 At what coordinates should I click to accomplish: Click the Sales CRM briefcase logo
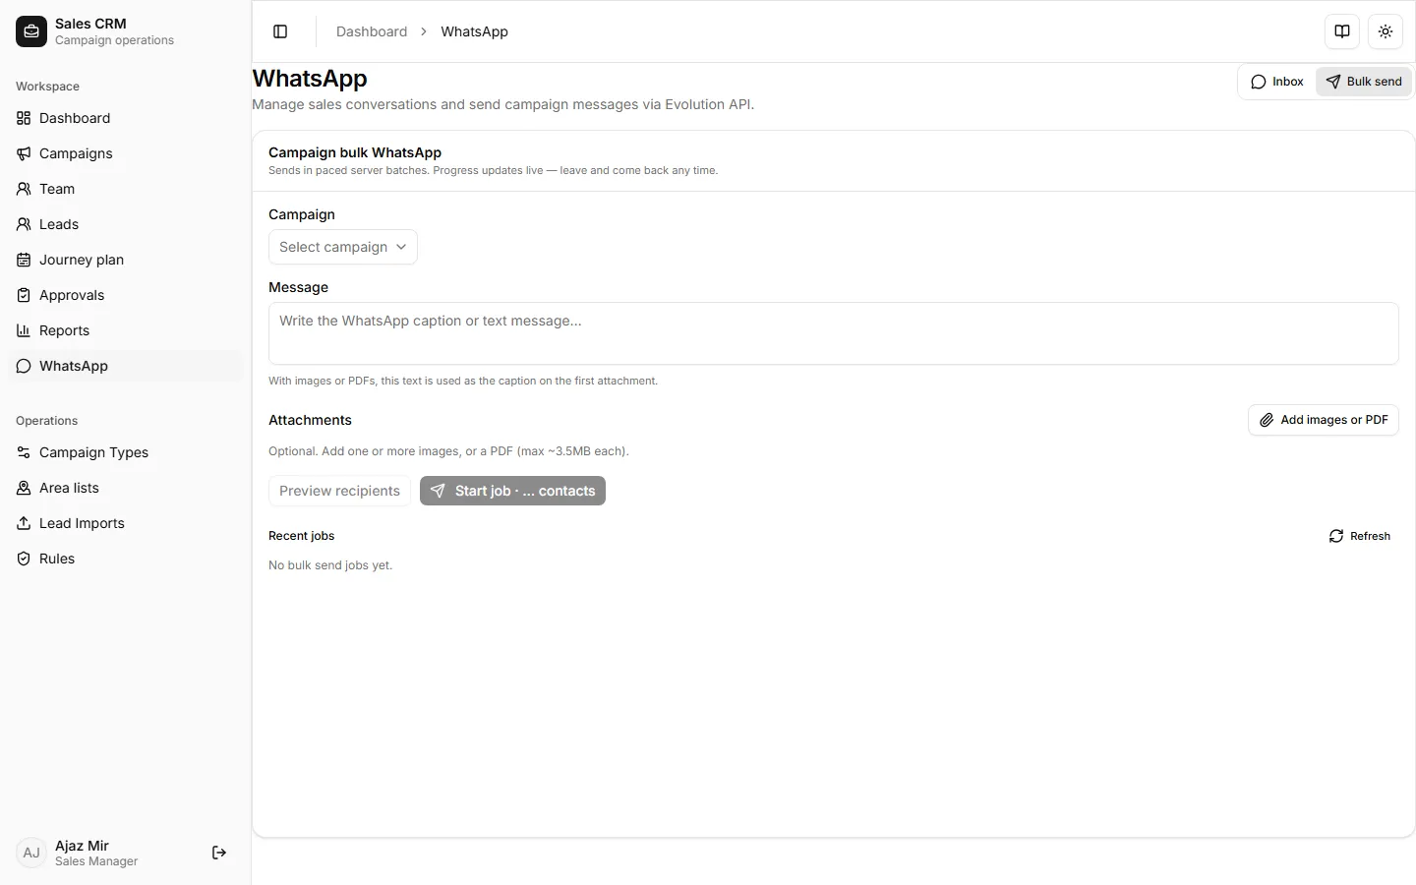tap(31, 31)
